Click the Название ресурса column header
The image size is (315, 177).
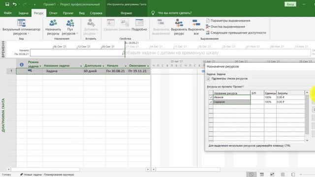point(232,93)
